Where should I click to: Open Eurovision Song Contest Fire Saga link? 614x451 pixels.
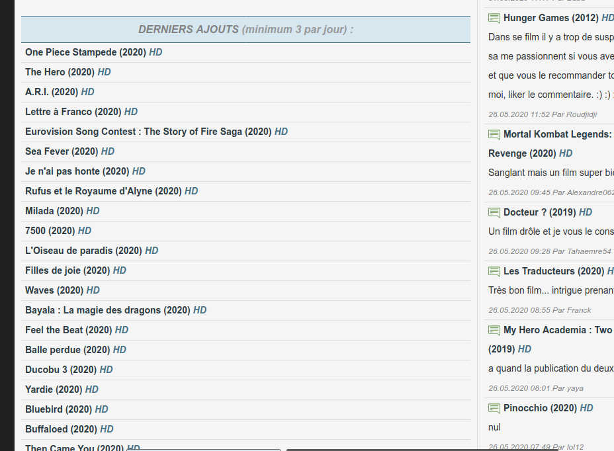(x=156, y=132)
